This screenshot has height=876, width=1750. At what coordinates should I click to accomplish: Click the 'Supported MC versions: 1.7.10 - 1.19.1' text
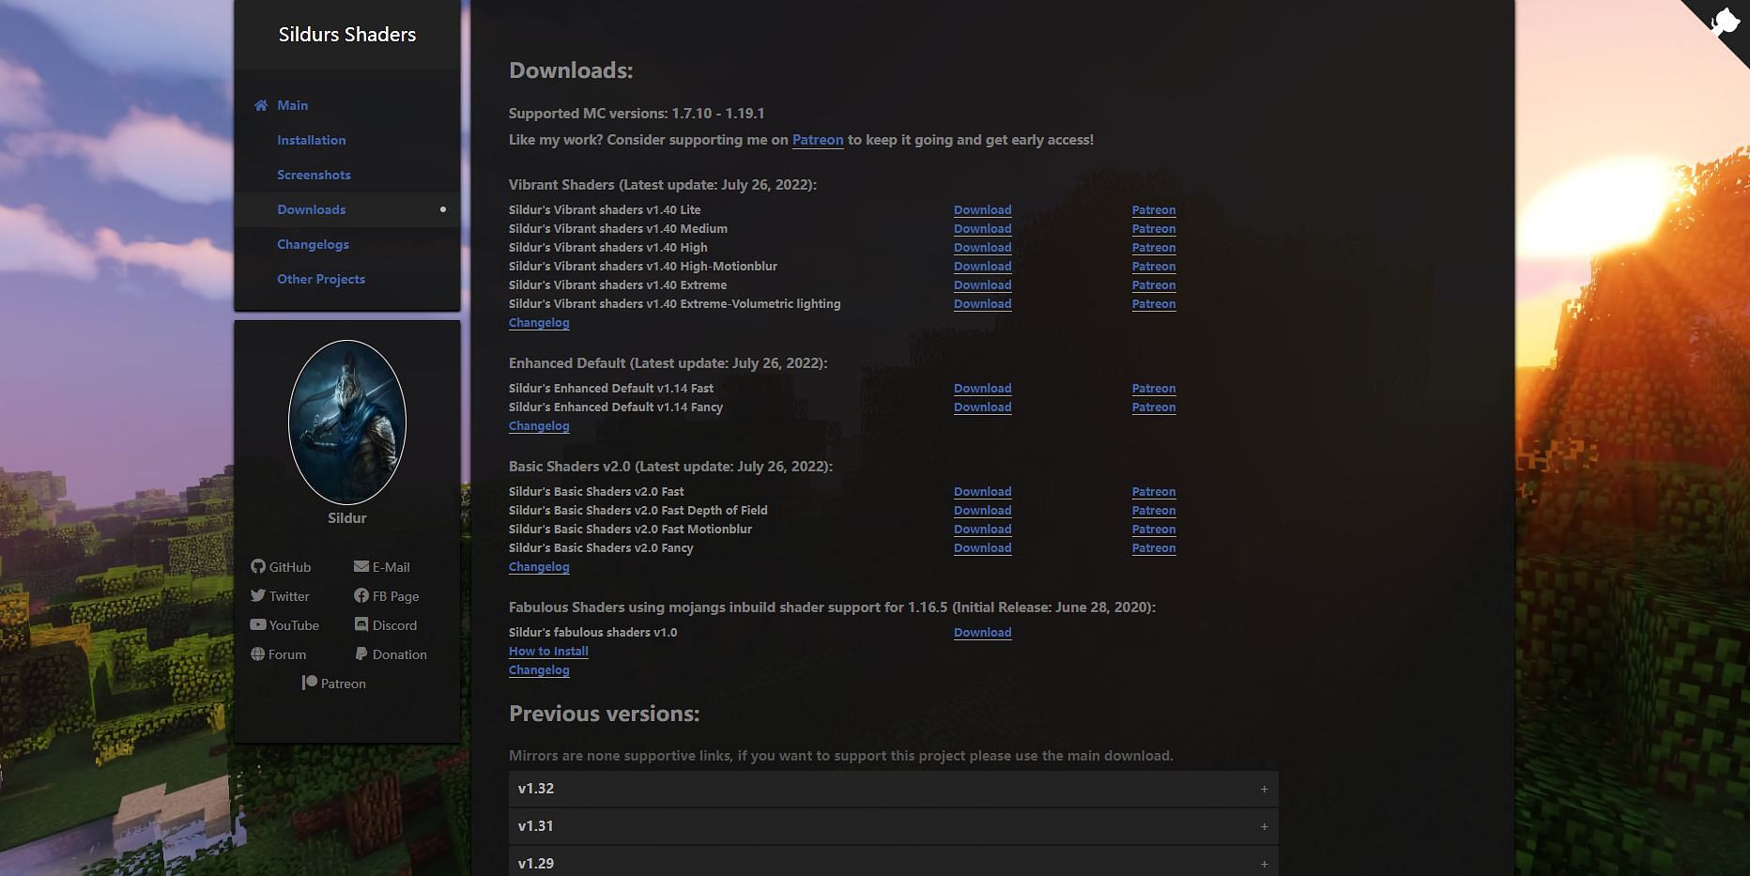(x=637, y=114)
